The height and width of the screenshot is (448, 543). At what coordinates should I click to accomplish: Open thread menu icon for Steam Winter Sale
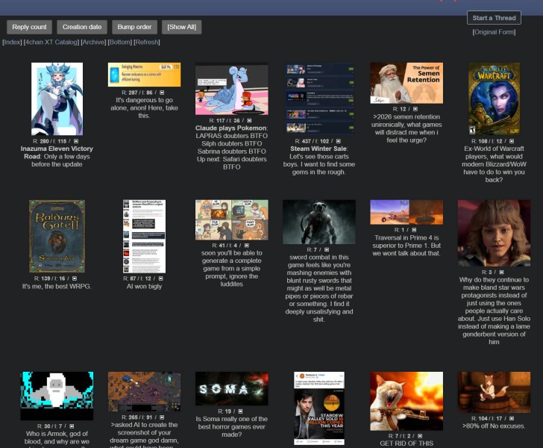pyautogui.click(x=339, y=141)
